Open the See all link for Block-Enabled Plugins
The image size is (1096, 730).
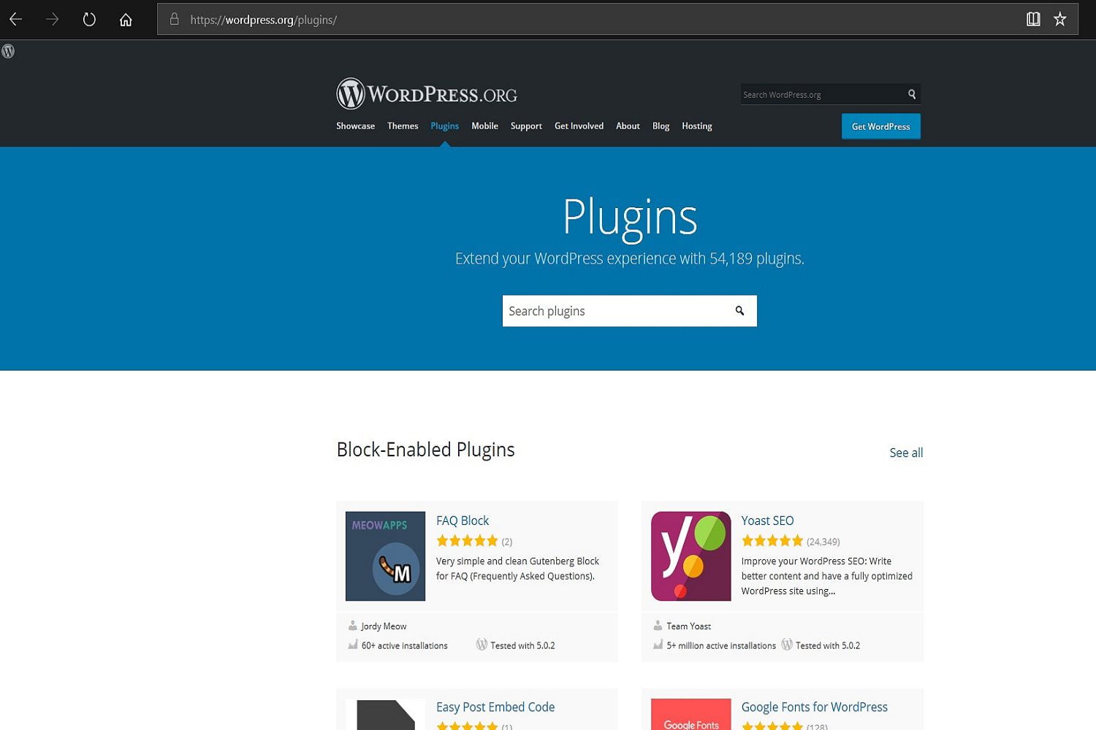[906, 453]
